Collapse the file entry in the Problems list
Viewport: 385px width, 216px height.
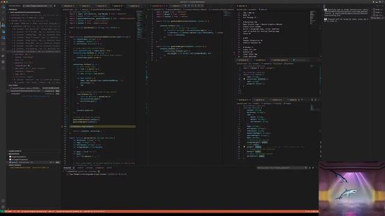pos(64,171)
